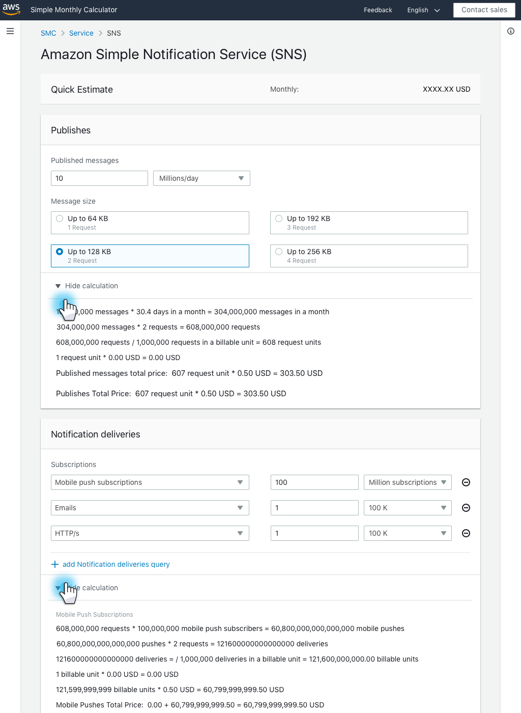Open the Mobile push subscriptions type dropdown
The width and height of the screenshot is (521, 713).
(150, 482)
